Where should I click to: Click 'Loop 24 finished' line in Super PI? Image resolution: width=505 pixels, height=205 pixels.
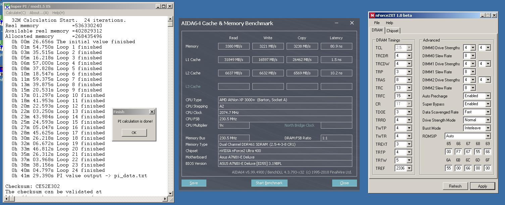tap(58, 170)
